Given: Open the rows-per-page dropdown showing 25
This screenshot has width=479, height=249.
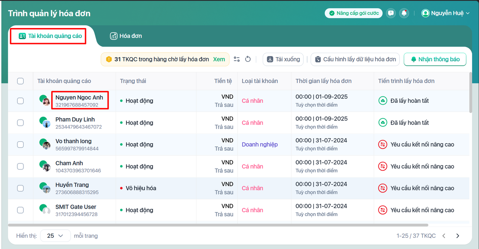Looking at the screenshot, I should pyautogui.click(x=55, y=236).
